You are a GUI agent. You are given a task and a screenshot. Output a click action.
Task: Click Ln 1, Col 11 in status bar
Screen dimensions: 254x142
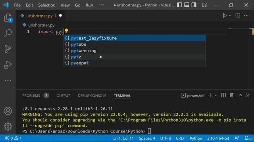[x=123, y=138]
